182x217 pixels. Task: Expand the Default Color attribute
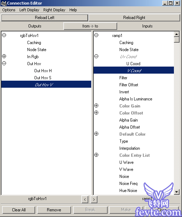pos(96,134)
